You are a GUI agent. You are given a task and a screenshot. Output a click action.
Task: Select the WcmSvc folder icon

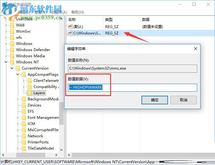pos(12,31)
